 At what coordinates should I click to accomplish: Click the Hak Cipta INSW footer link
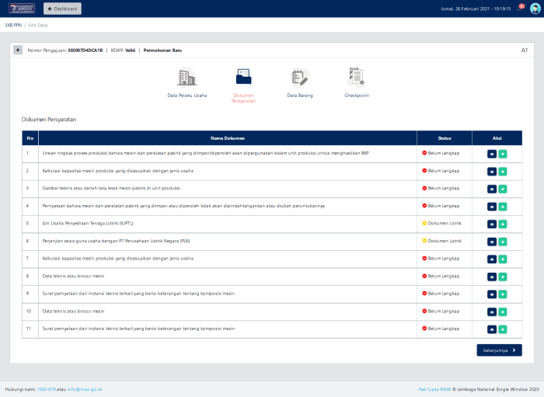[434, 389]
